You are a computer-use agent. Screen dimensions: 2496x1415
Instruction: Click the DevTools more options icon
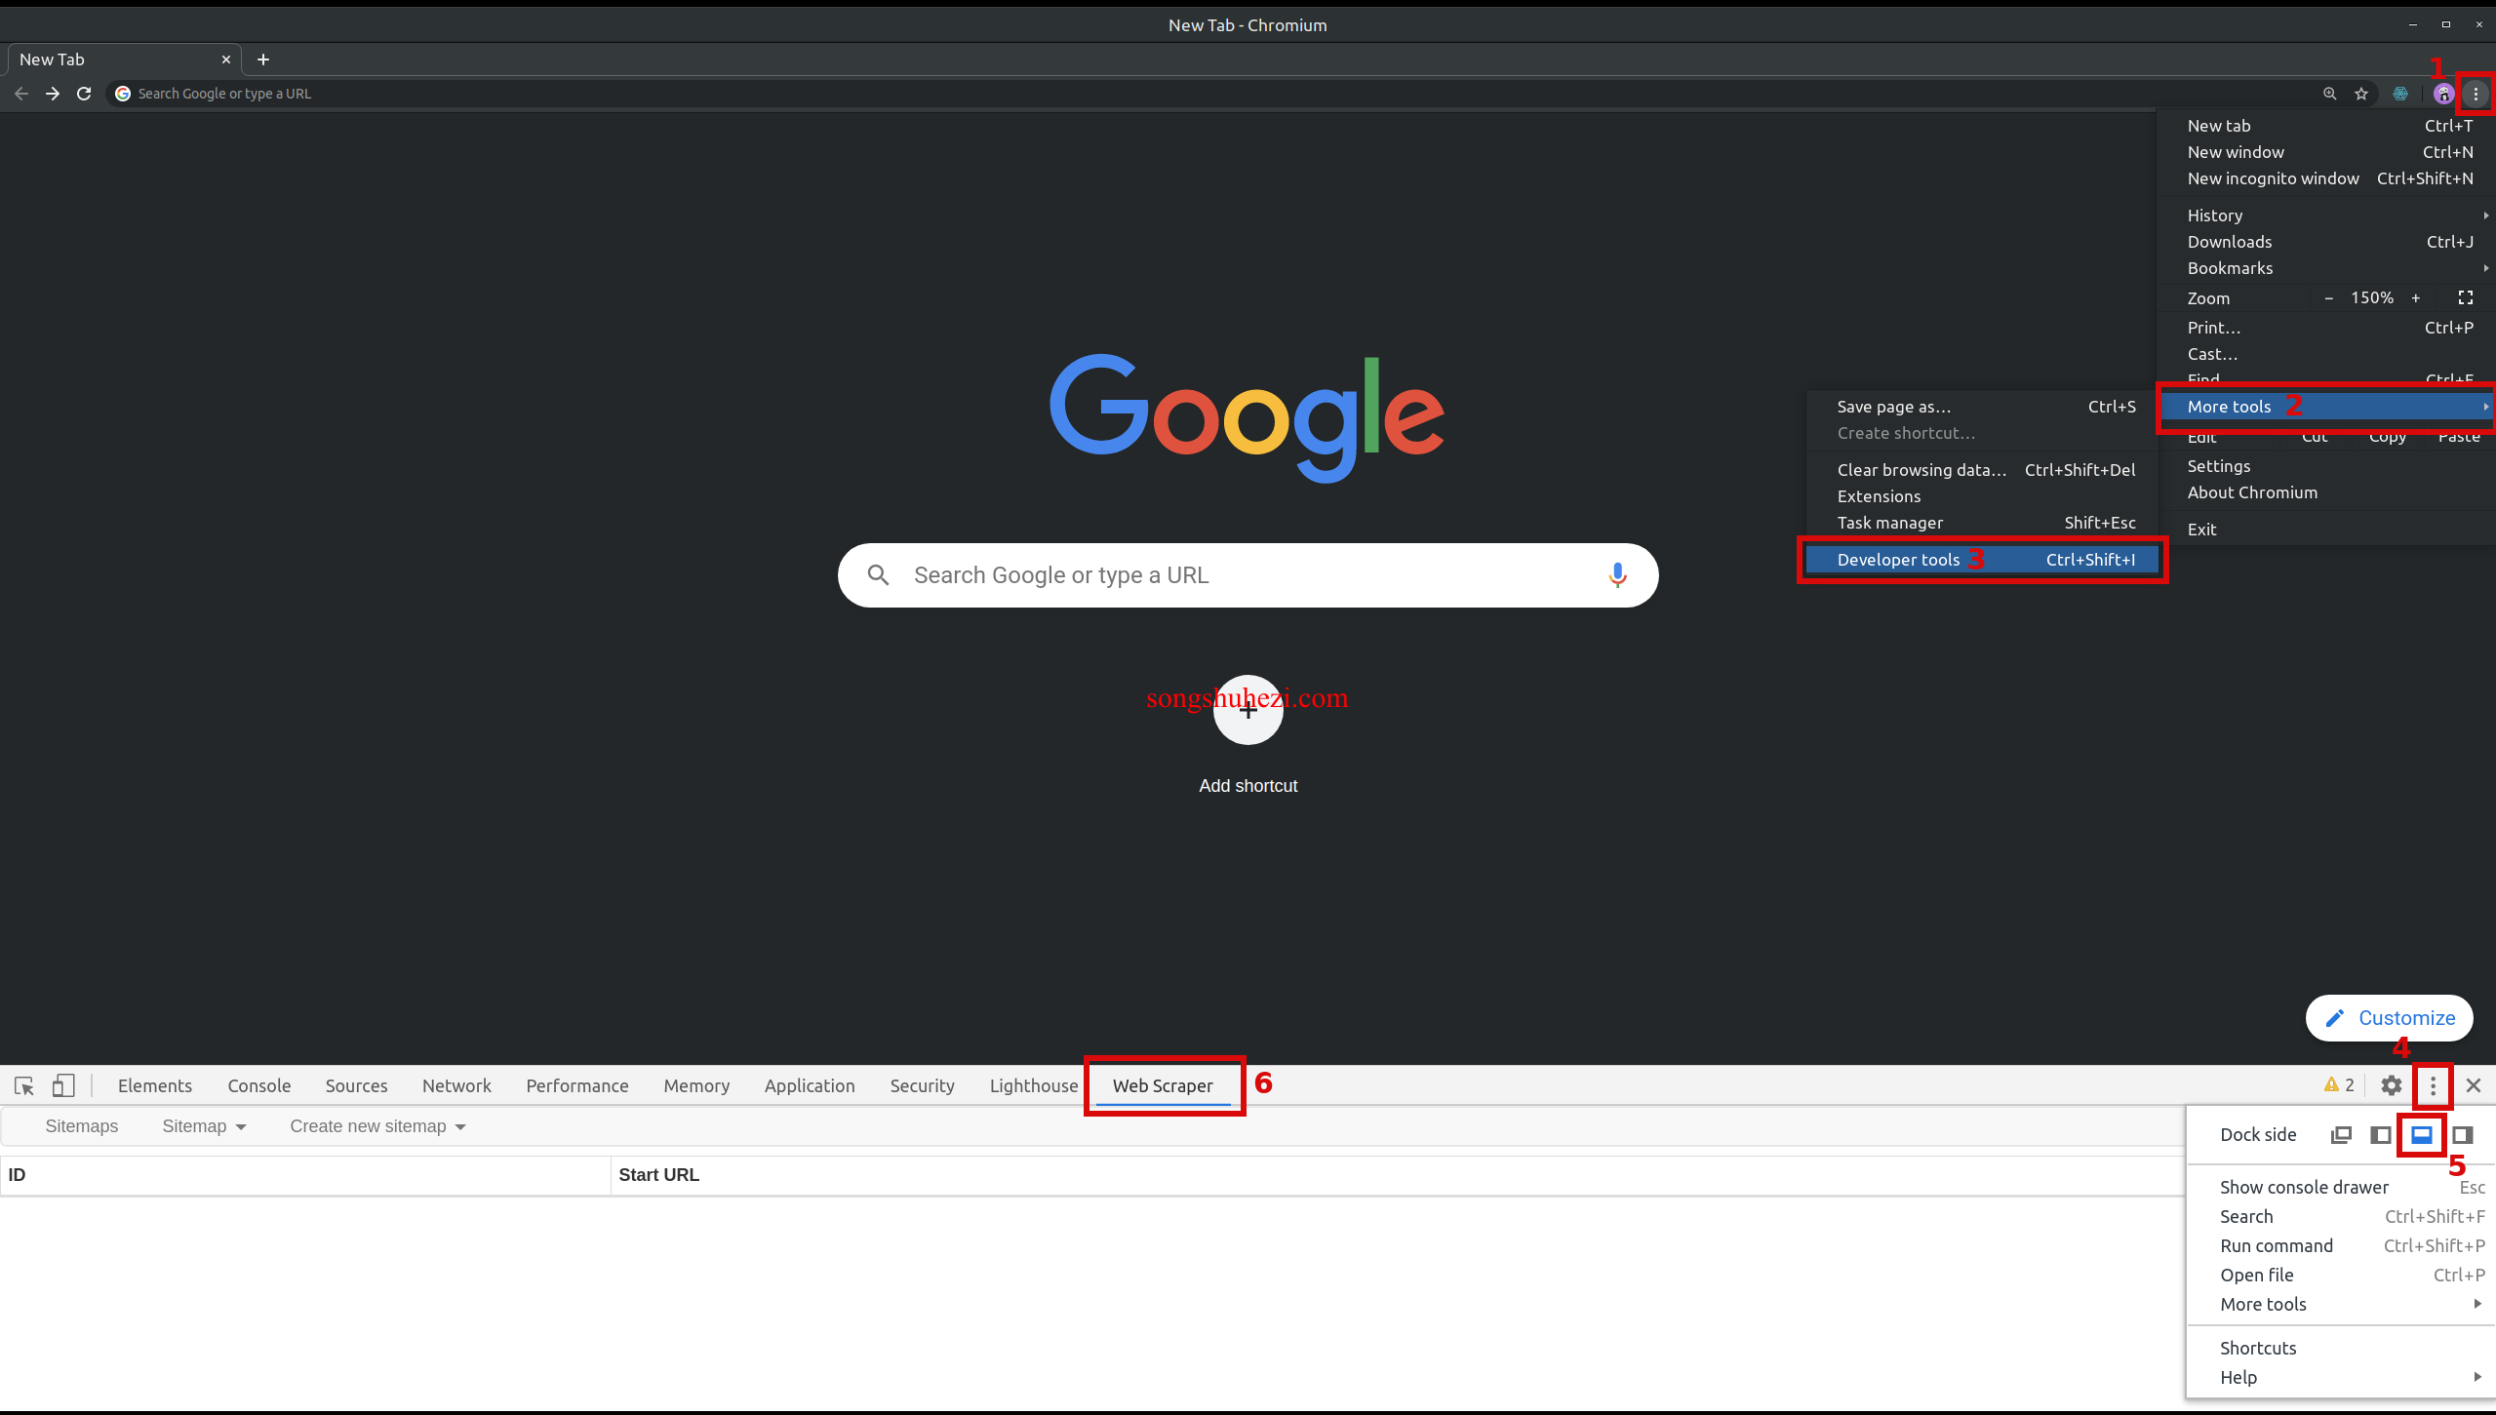(2431, 1084)
